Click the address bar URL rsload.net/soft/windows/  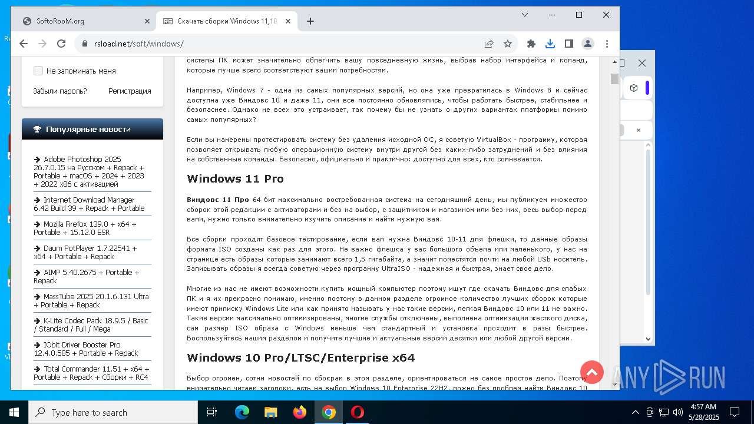(x=138, y=44)
